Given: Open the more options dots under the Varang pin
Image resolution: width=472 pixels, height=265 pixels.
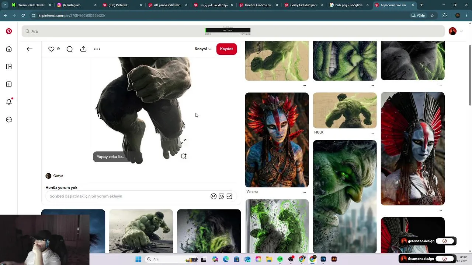Looking at the screenshot, I should pyautogui.click(x=304, y=192).
